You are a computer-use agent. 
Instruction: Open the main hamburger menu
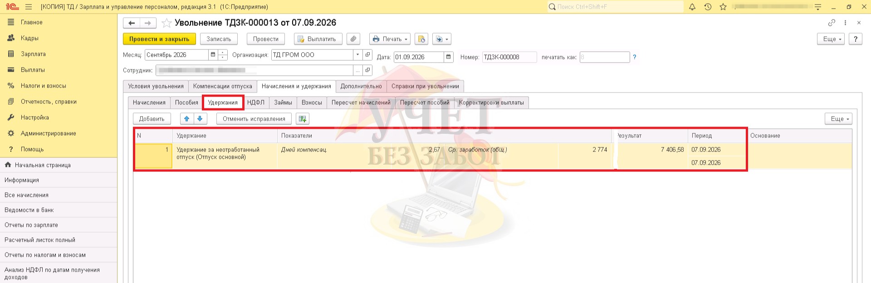(29, 7)
